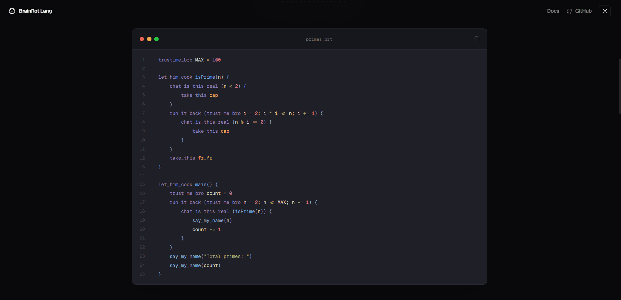This screenshot has width=621, height=300.
Task: Click the main() function definition name
Action: click(203, 184)
